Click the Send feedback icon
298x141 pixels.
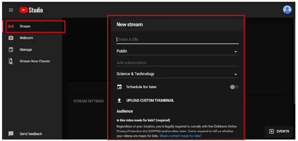(x=11, y=134)
